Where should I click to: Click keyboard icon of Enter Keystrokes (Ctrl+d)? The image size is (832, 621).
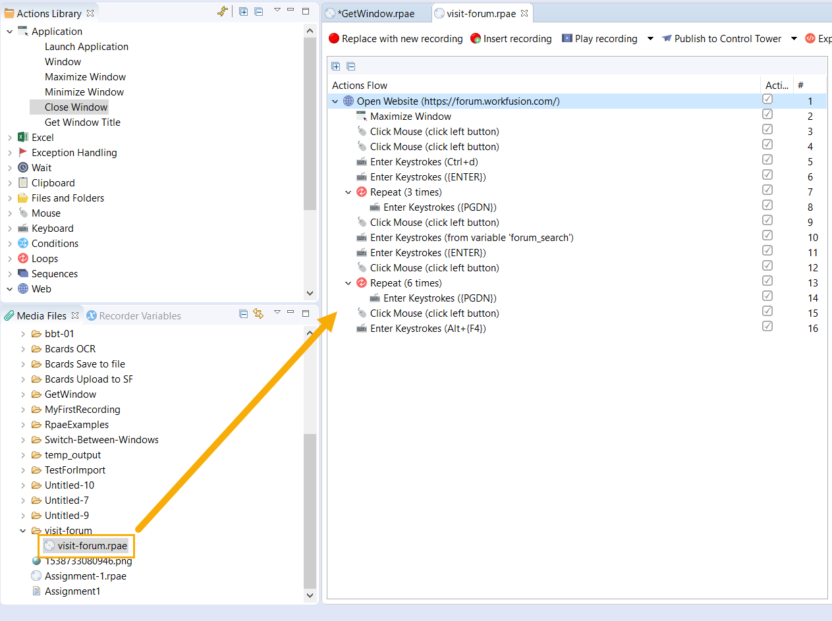tap(361, 161)
